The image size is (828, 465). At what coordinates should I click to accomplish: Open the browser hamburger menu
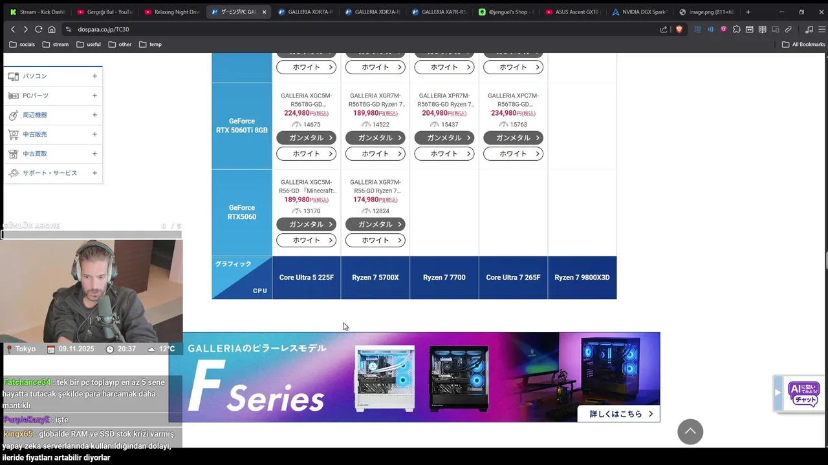(x=821, y=29)
